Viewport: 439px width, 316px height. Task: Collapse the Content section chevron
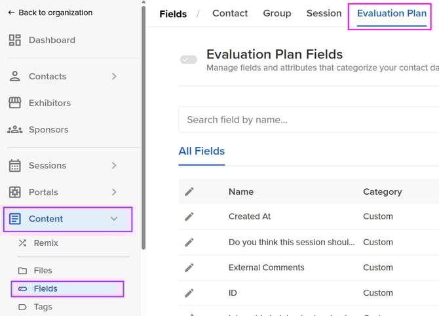[114, 219]
